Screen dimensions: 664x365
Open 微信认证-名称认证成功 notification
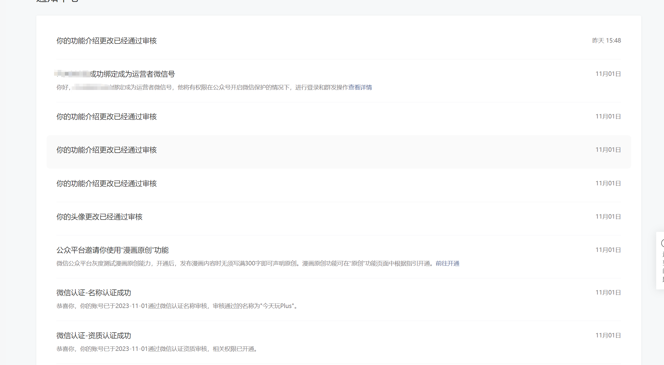coord(94,293)
